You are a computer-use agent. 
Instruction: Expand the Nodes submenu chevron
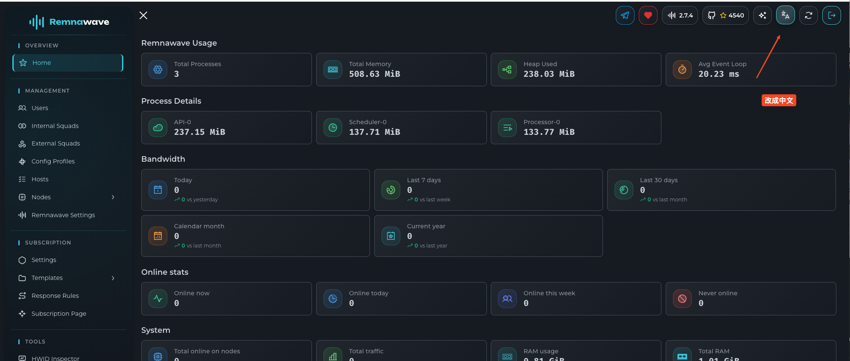[x=113, y=197]
